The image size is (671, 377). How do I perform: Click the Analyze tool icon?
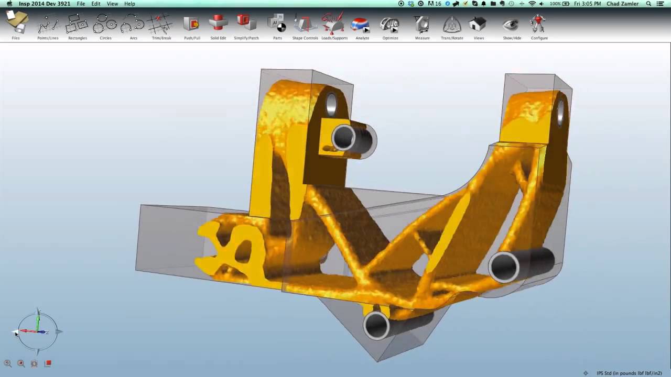pos(362,24)
